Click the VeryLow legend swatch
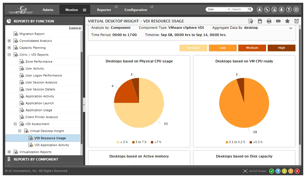The width and height of the screenshot is (306, 178). tap(193, 48)
